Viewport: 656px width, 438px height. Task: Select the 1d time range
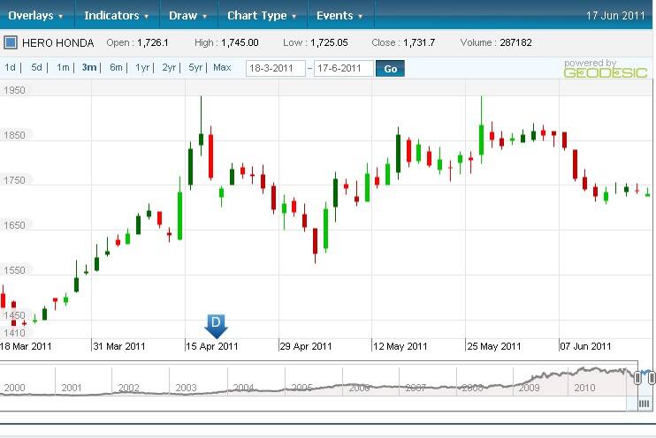tap(11, 68)
